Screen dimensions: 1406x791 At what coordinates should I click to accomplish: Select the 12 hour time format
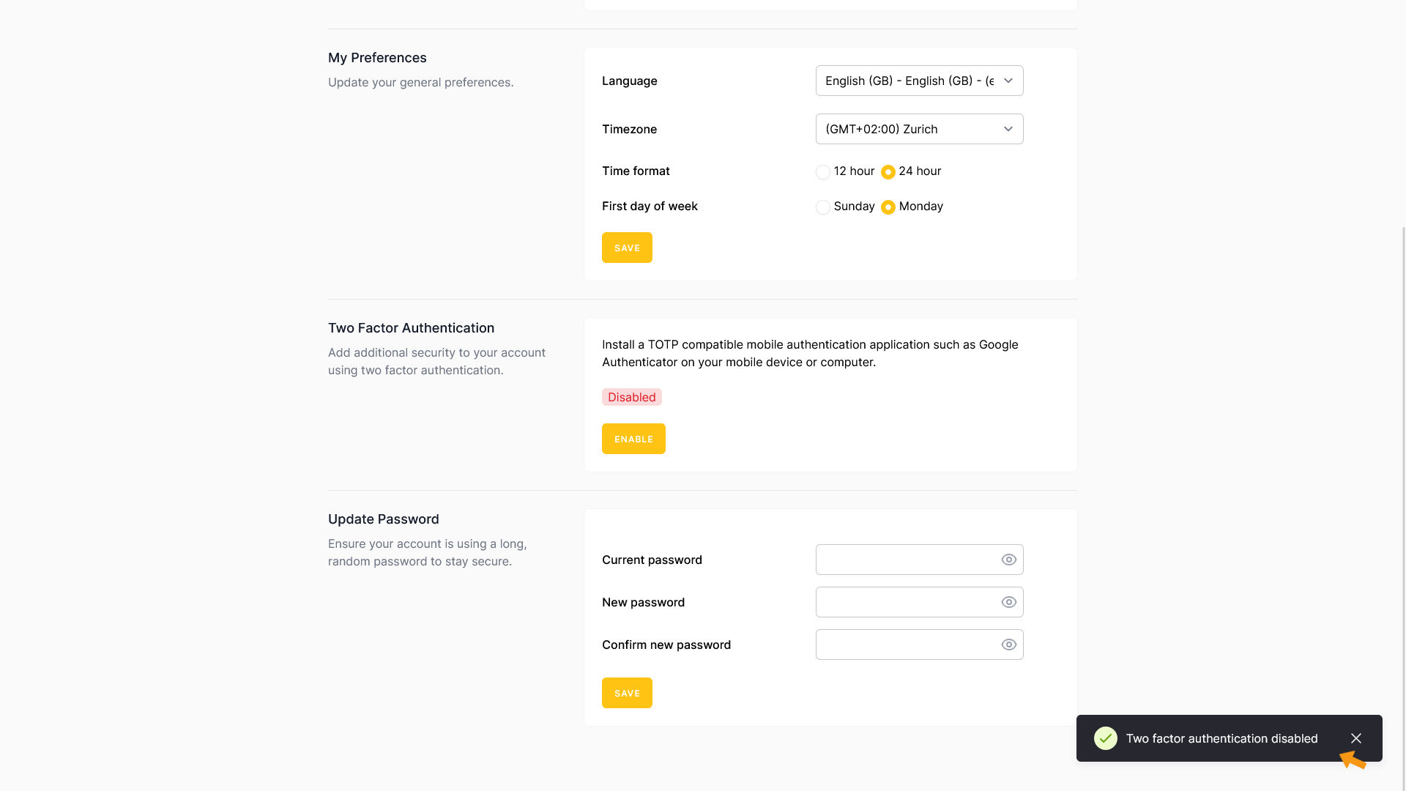pyautogui.click(x=823, y=172)
